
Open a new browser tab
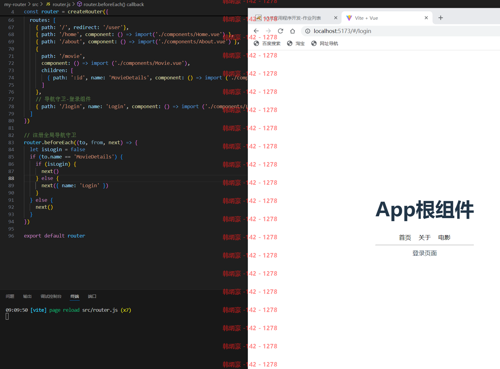point(441,18)
